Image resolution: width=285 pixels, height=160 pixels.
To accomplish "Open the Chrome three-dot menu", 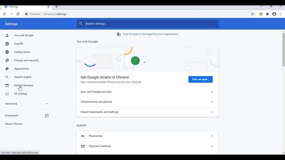I will [x=281, y=14].
